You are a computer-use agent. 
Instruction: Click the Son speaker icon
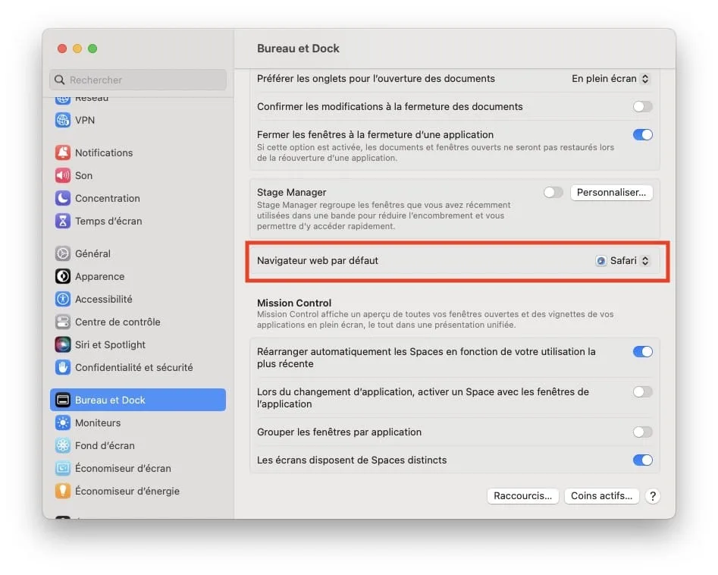[x=63, y=175]
